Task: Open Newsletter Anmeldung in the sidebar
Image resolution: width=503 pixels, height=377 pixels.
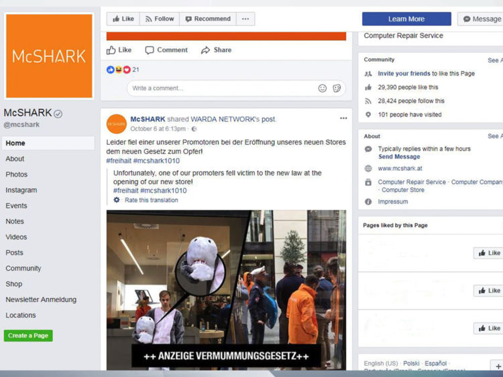Action: coord(41,300)
